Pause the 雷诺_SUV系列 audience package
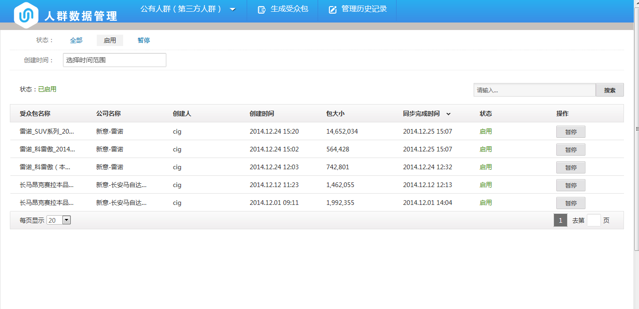 click(x=571, y=132)
